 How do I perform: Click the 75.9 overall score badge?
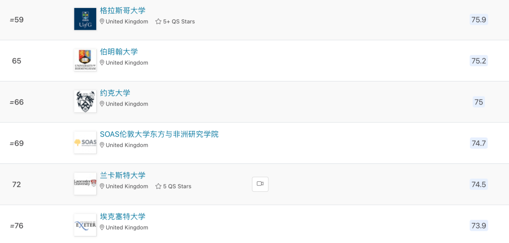[x=478, y=20]
